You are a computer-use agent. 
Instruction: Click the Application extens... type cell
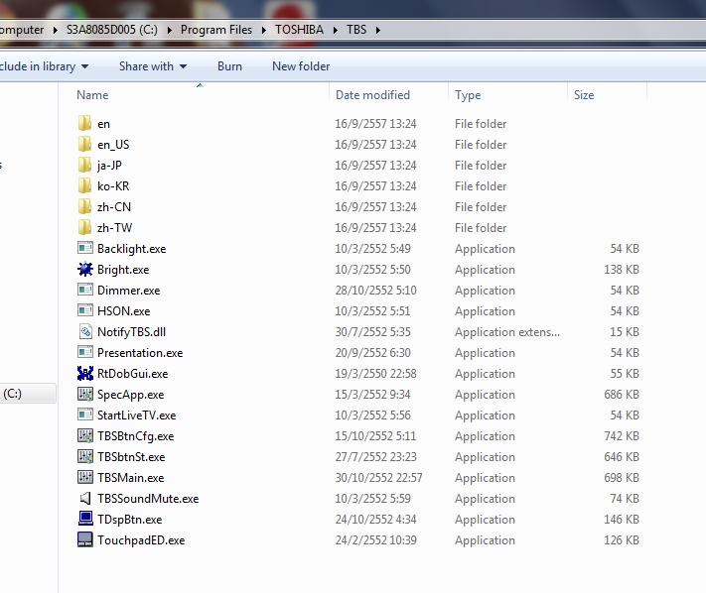[507, 332]
